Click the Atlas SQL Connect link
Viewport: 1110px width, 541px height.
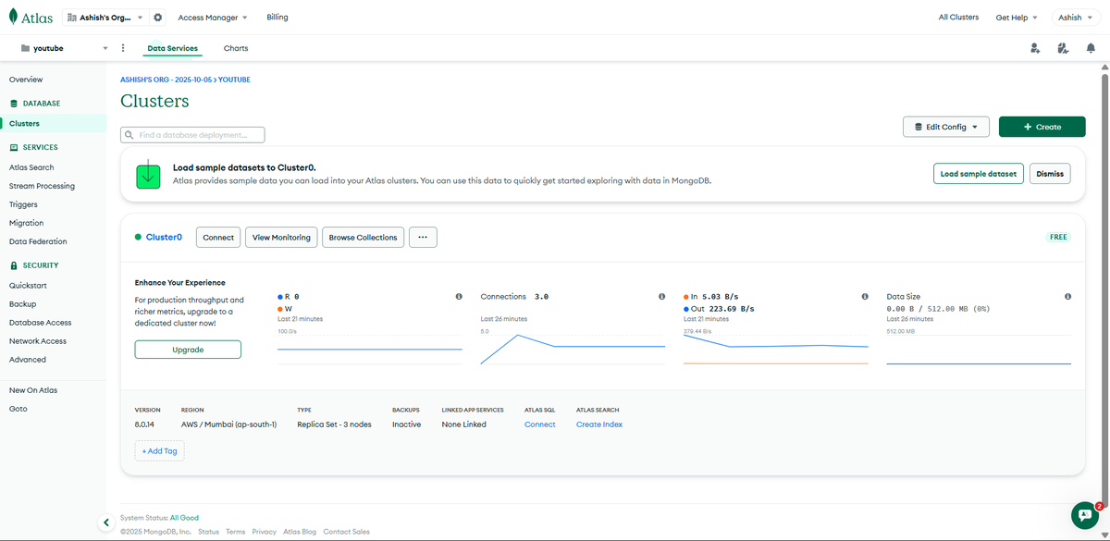(x=540, y=424)
